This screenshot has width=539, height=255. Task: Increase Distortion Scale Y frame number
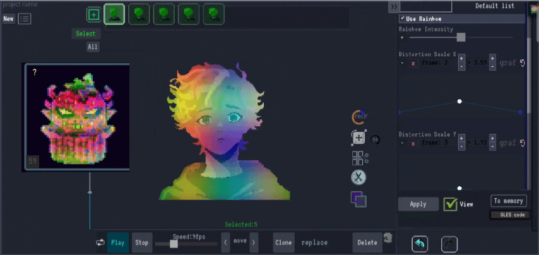point(461,138)
